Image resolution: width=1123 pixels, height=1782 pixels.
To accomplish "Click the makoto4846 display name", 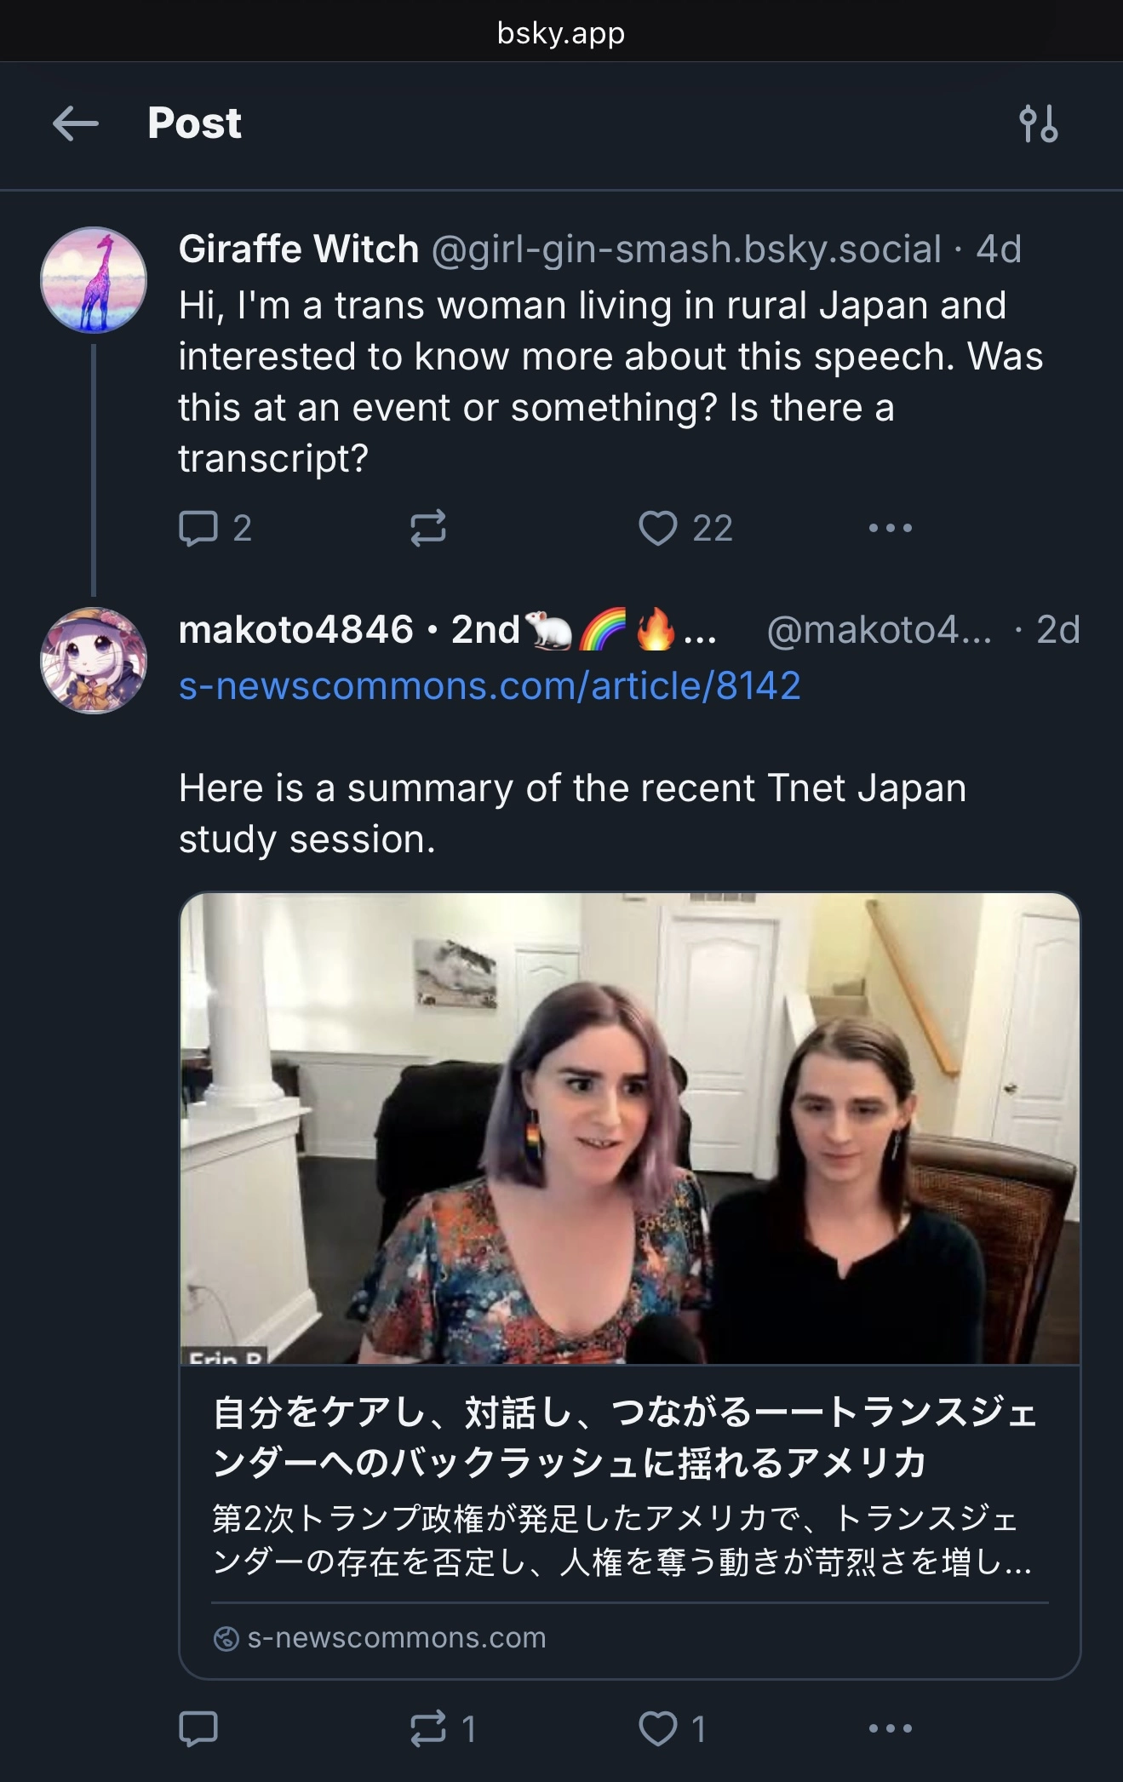I will pyautogui.click(x=295, y=630).
